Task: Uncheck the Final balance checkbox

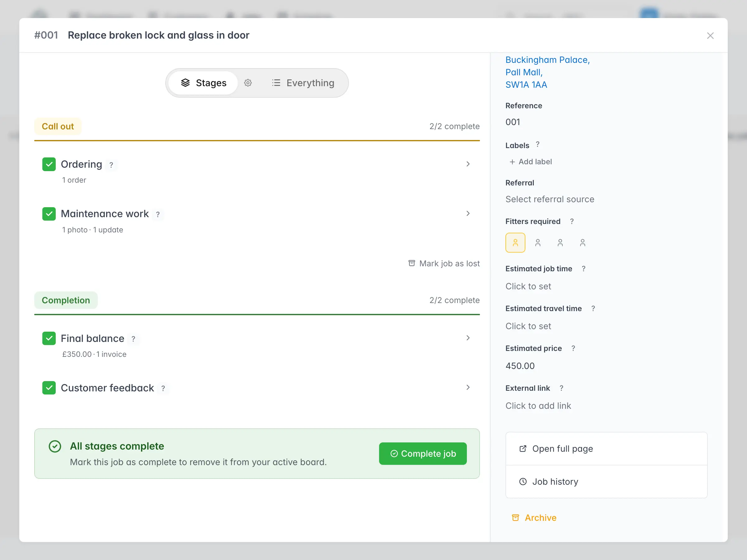Action: (x=49, y=338)
